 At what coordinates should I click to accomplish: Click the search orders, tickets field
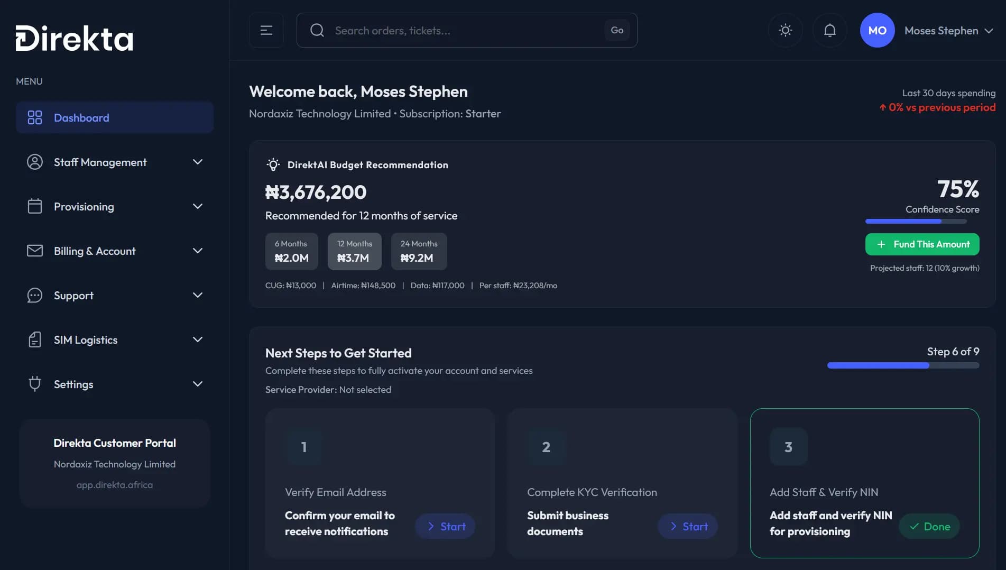pyautogui.click(x=465, y=31)
